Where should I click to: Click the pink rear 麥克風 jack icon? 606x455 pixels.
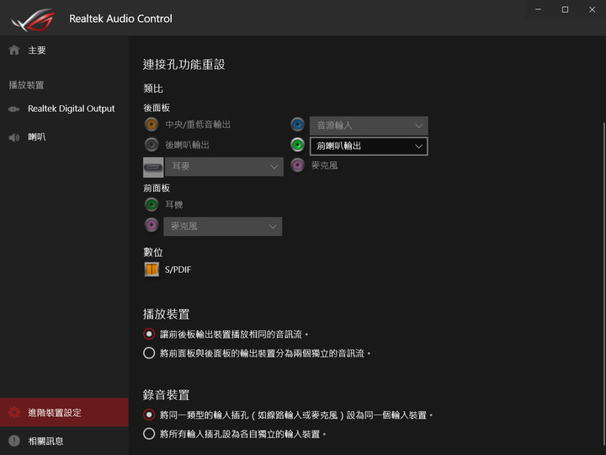point(298,166)
